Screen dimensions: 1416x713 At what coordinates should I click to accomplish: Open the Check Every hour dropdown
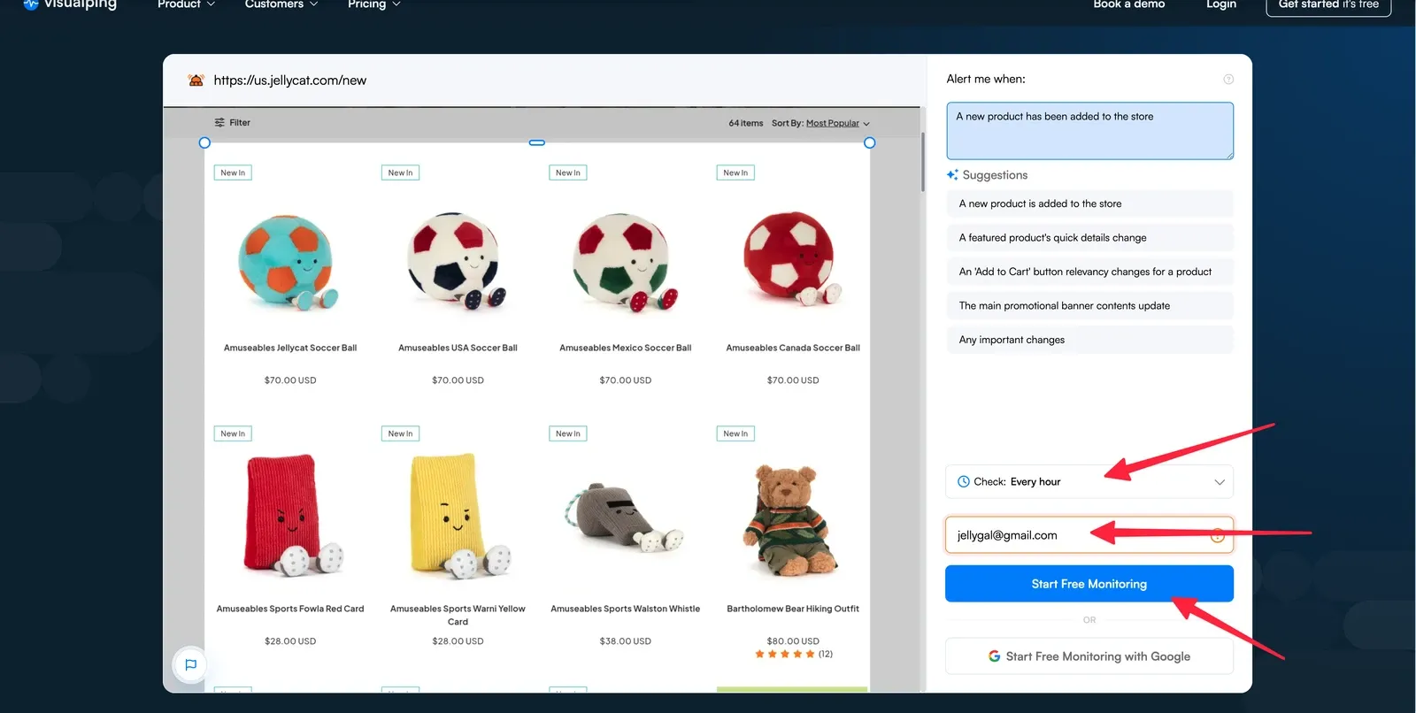(x=1089, y=482)
